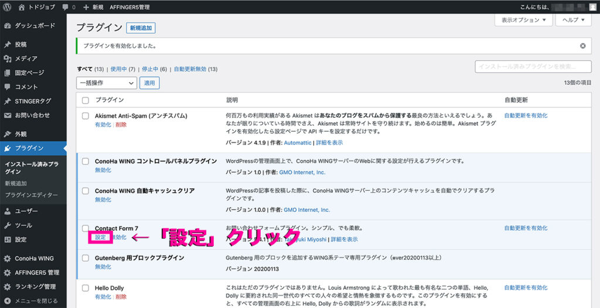Click the STINGERタグ pin icon
The width and height of the screenshot is (600, 308).
7,101
